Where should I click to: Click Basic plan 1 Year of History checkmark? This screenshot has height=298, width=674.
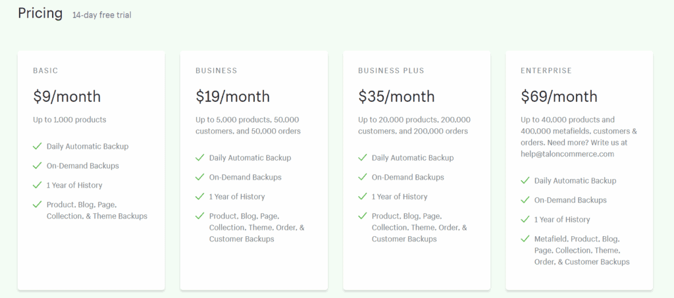point(37,185)
